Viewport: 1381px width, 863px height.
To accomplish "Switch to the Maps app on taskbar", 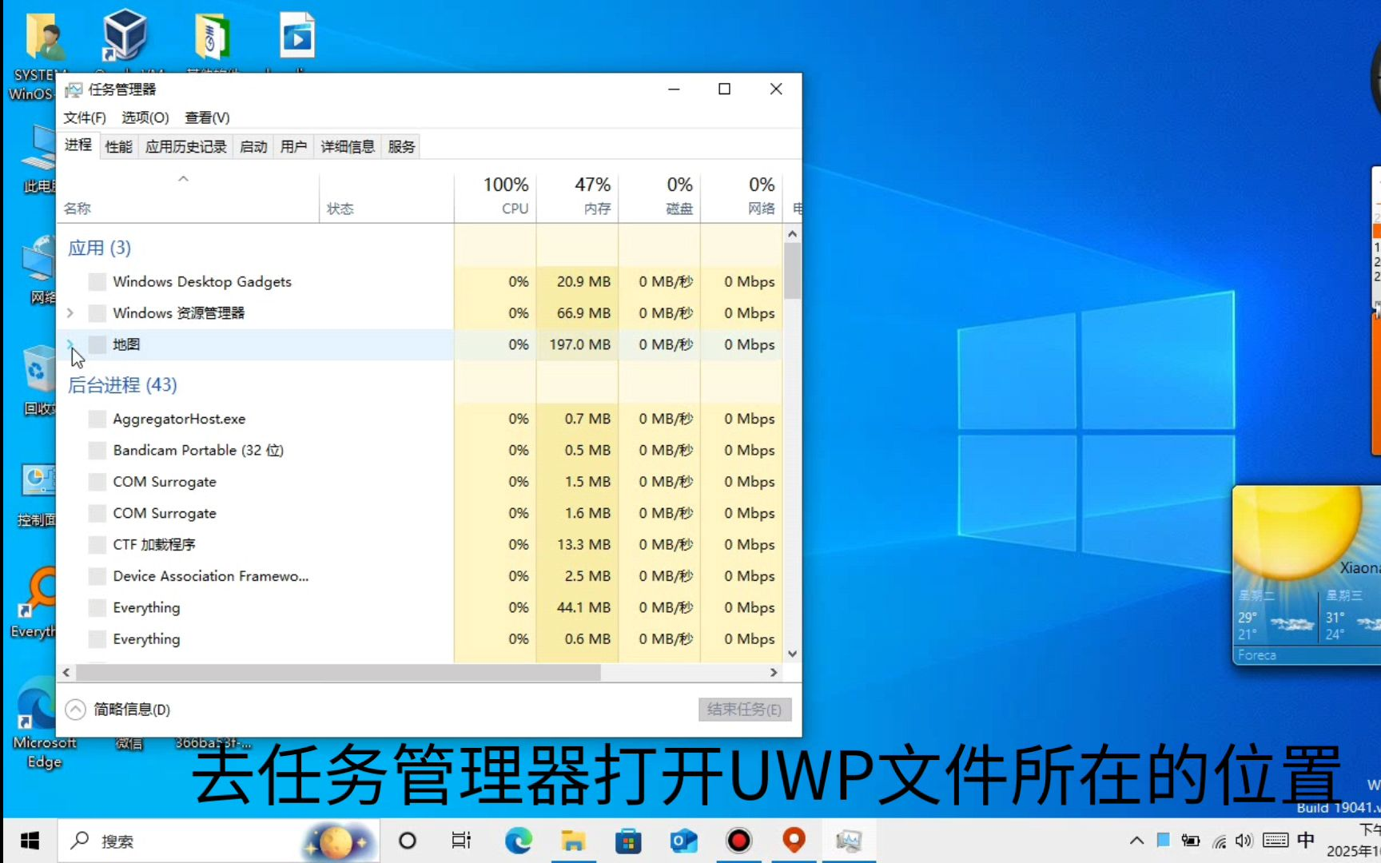I will pos(794,841).
